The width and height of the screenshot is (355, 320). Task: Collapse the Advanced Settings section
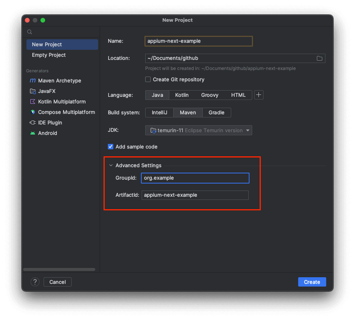tap(111, 165)
